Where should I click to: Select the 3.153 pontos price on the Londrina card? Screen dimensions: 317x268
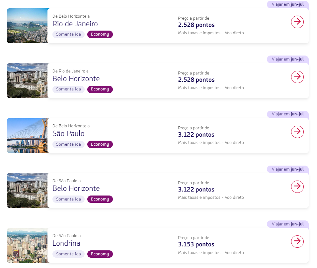[x=197, y=244]
